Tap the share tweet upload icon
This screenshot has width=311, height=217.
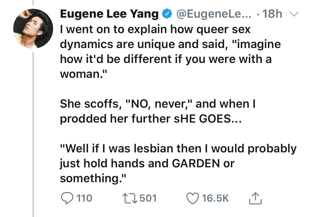point(255,198)
